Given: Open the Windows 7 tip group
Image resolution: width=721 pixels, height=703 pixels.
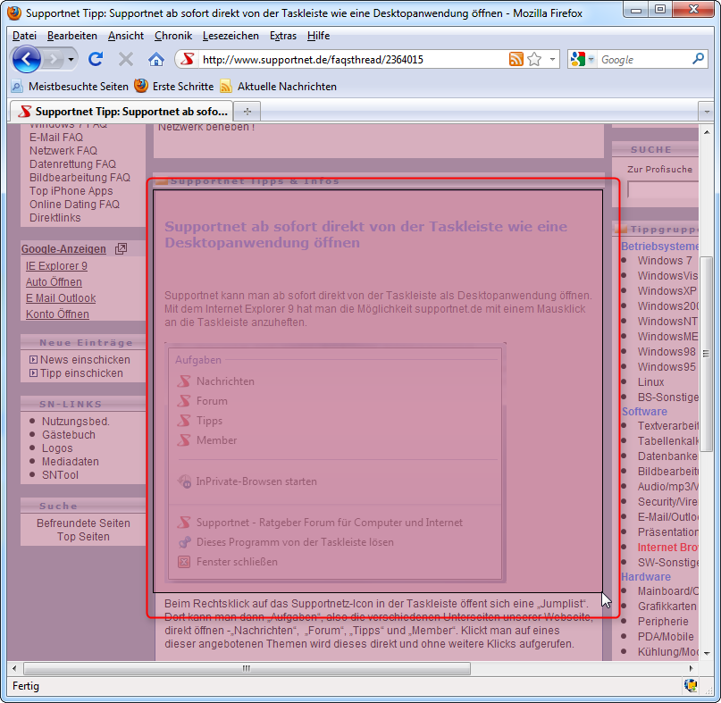Looking at the screenshot, I should [x=665, y=260].
